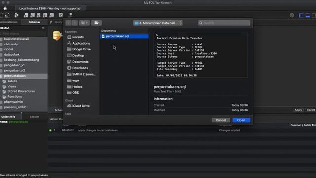Open Downloads in Favorites sidebar
Screen dimensions: 316x178
coord(80,68)
